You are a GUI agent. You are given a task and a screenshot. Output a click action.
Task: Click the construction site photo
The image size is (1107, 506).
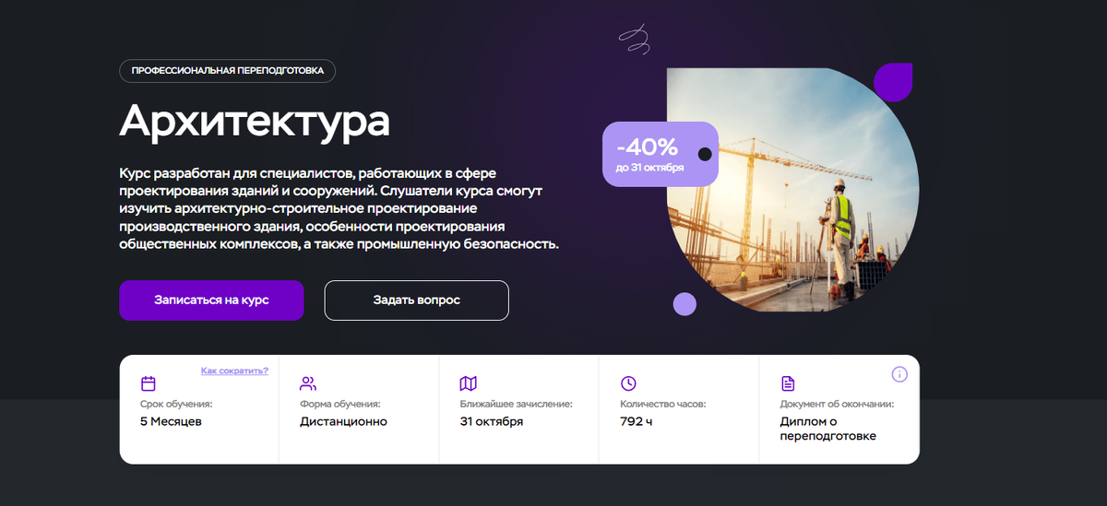793,189
